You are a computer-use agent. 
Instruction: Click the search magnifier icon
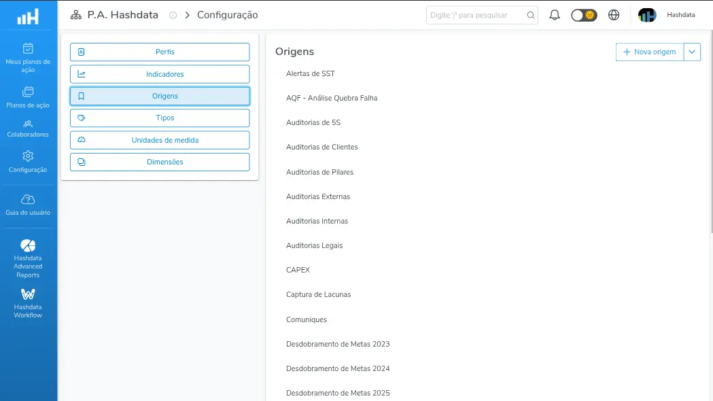tap(531, 15)
